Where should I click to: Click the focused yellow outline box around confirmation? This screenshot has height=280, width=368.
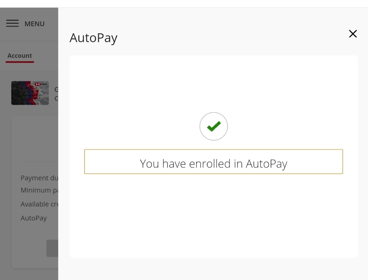pyautogui.click(x=214, y=150)
